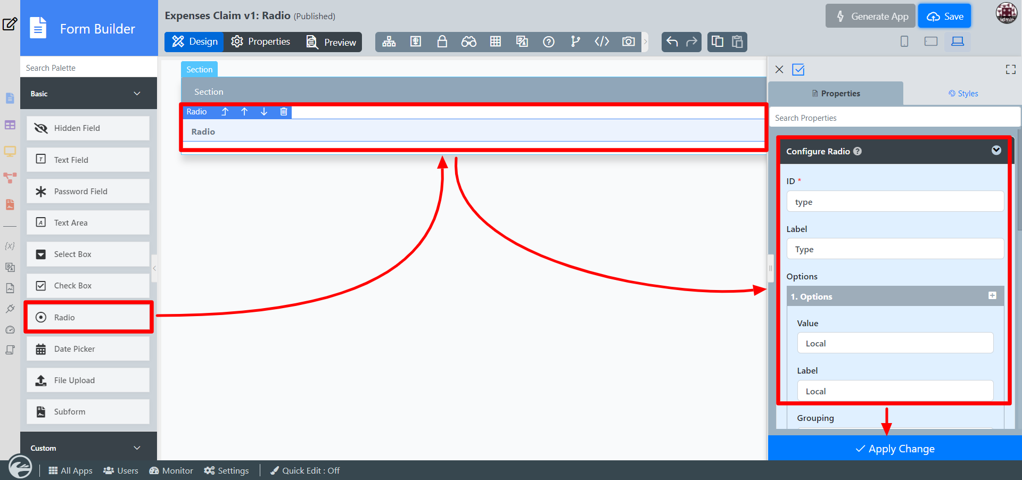Click the tooltip field toolbar icon

(x=416, y=42)
